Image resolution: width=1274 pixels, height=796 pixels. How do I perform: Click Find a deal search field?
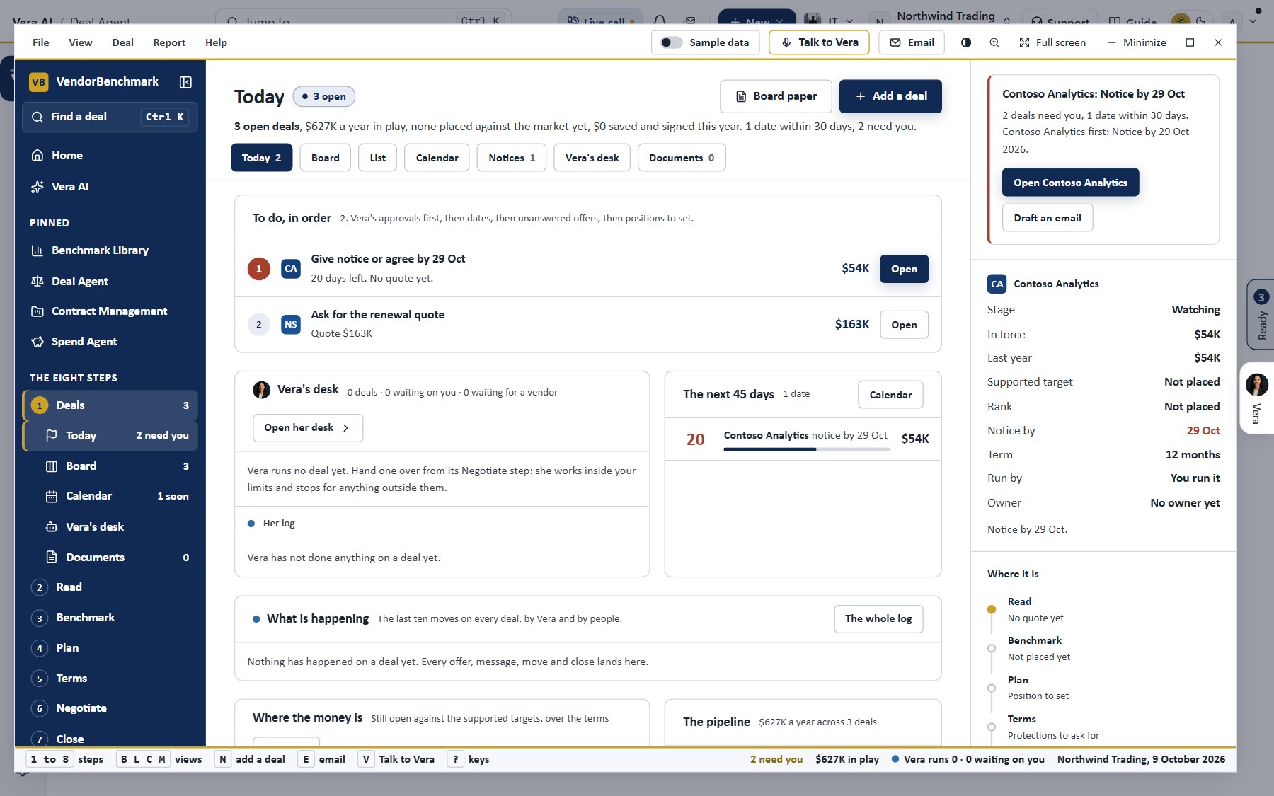(x=110, y=117)
